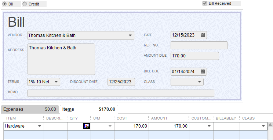
Task: Select the Credit radio button
Action: tap(25, 4)
